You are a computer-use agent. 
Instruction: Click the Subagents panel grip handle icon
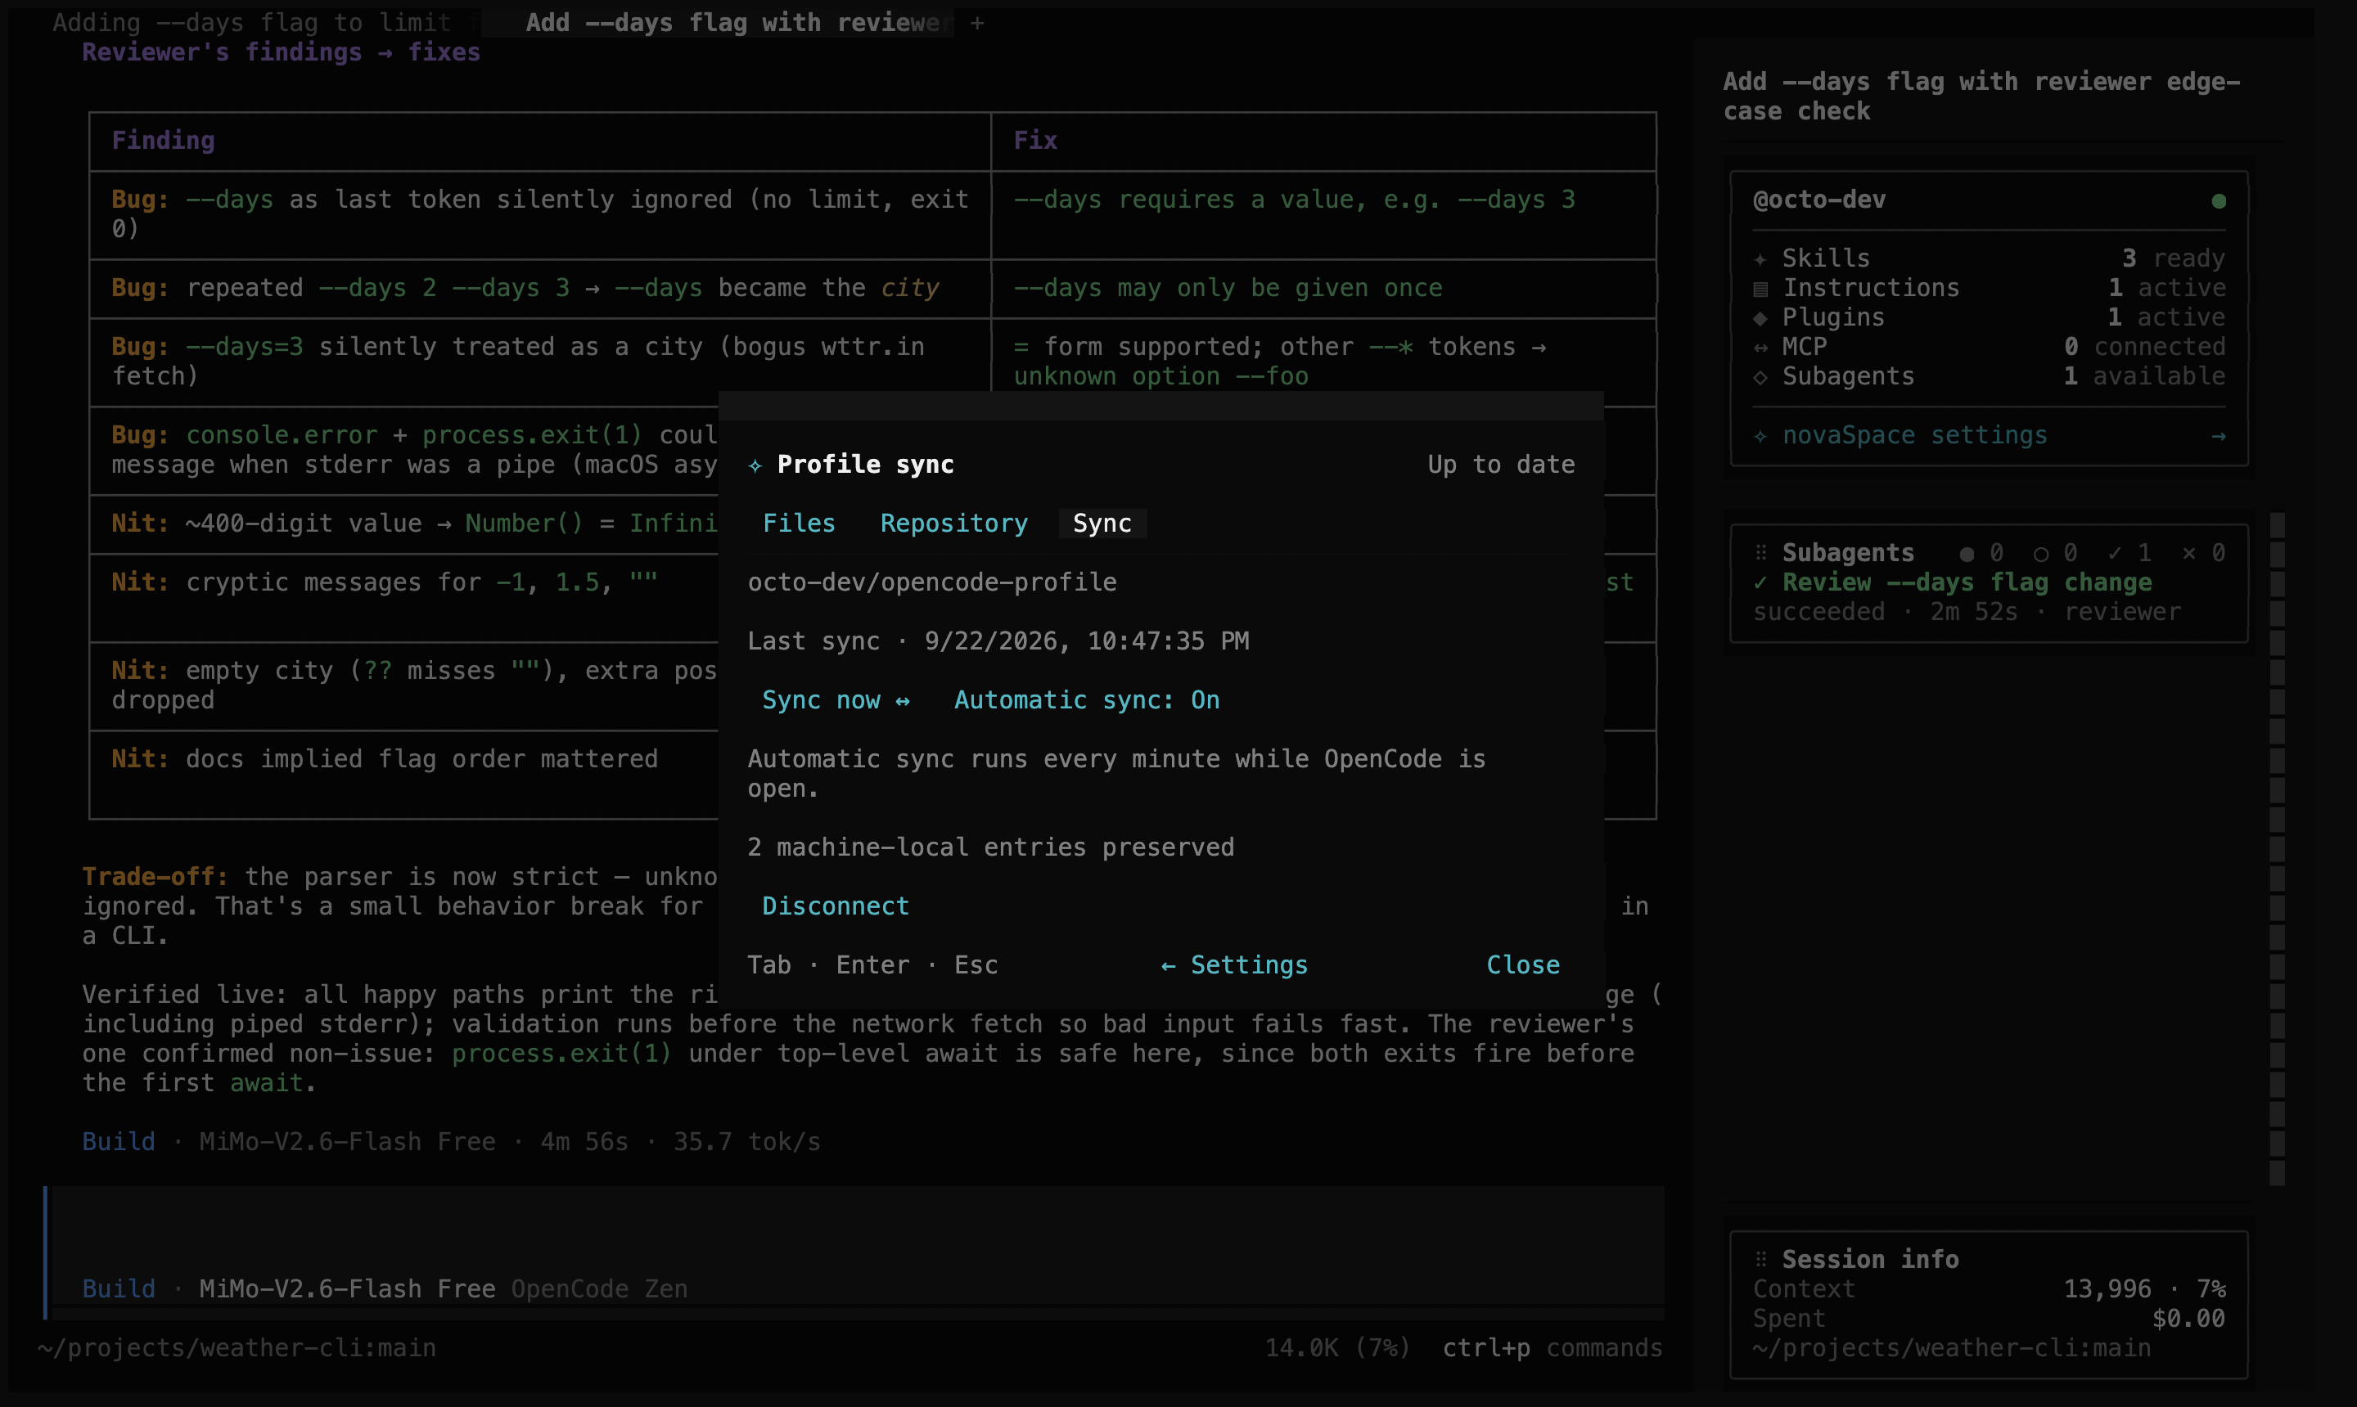(x=1760, y=553)
